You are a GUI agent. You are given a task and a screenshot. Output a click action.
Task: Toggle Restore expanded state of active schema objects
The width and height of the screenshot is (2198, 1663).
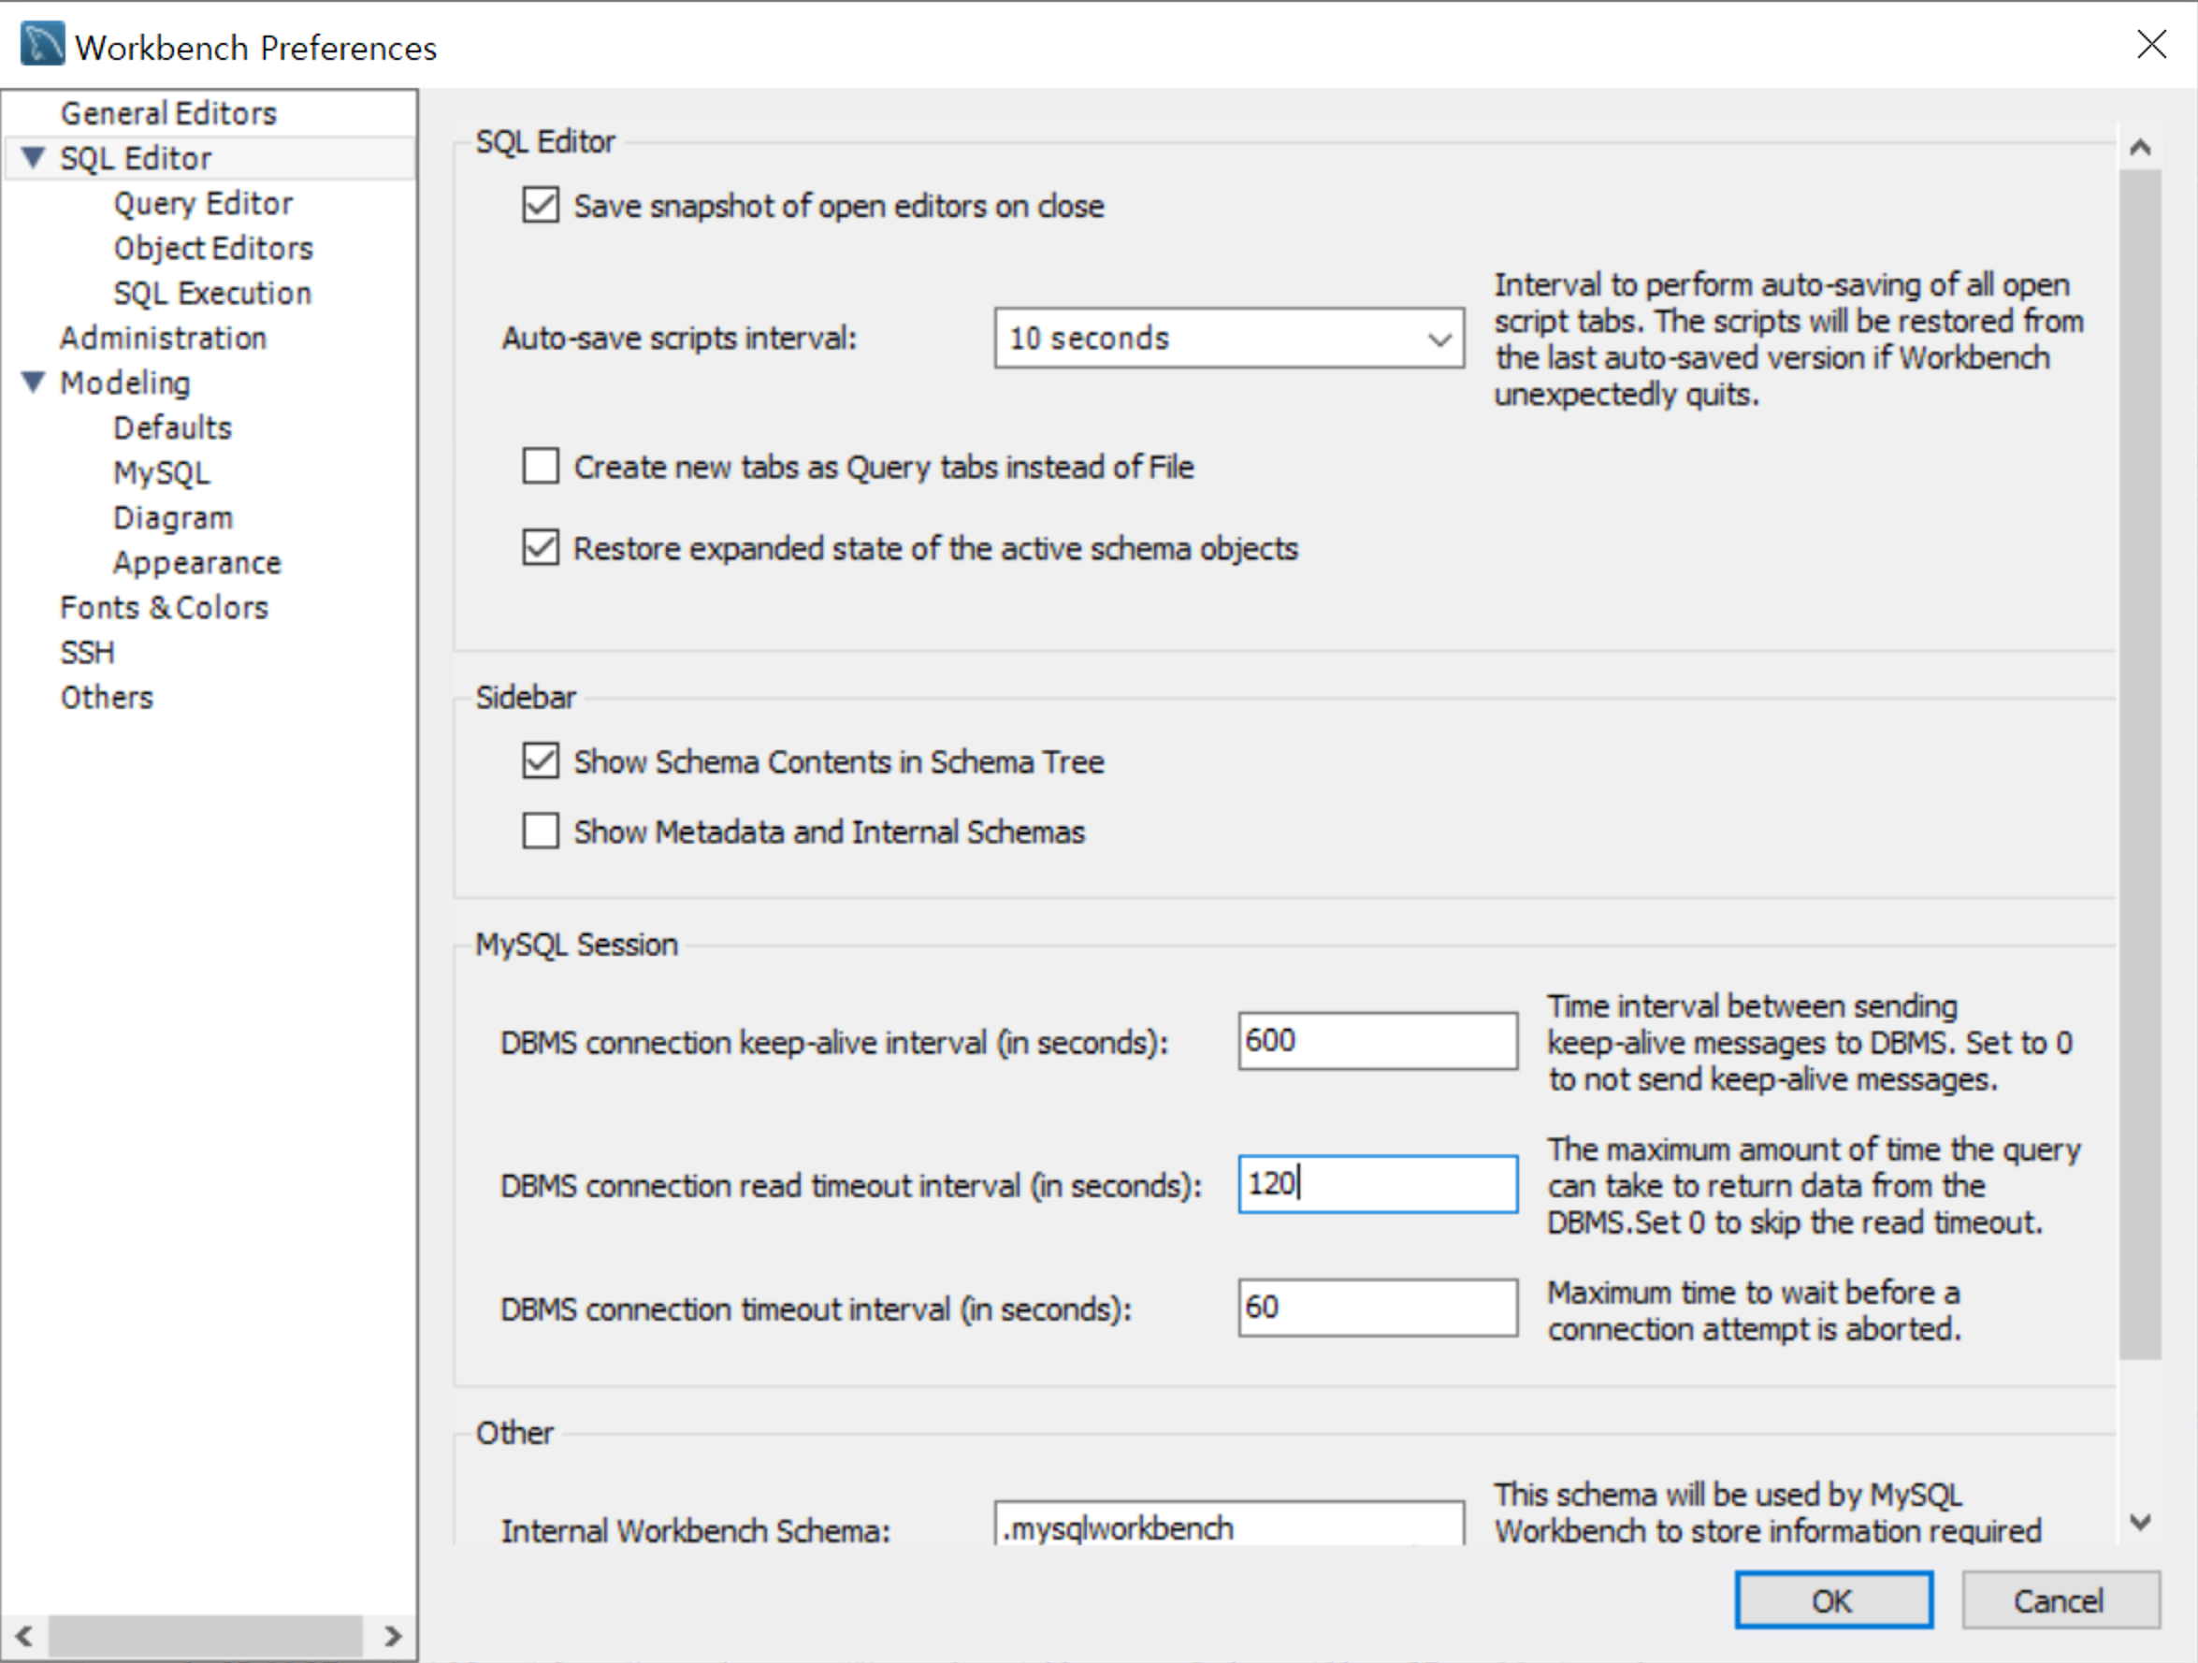(x=541, y=547)
